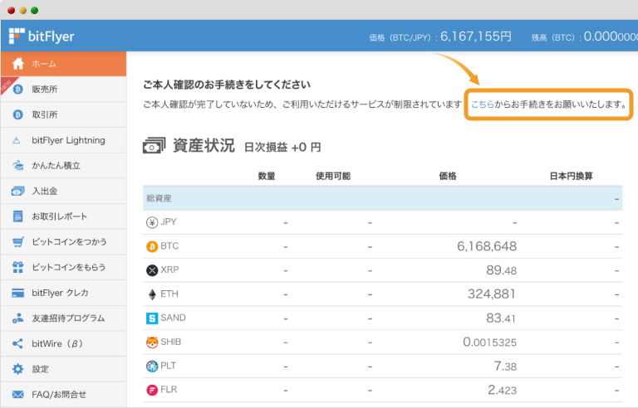Click the XRP row label

click(x=169, y=270)
